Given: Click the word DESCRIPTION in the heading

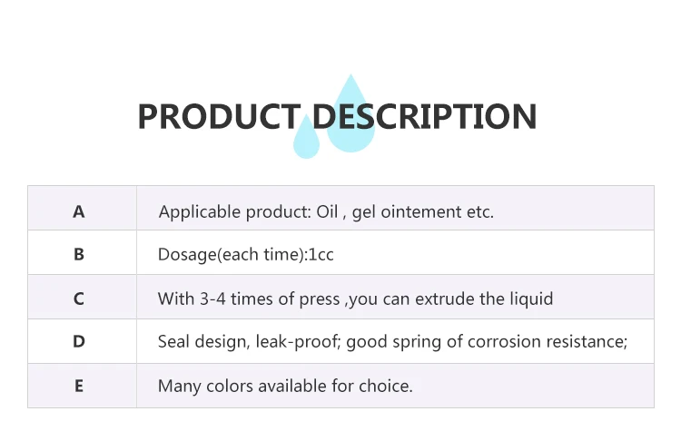Looking at the screenshot, I should tap(424, 116).
